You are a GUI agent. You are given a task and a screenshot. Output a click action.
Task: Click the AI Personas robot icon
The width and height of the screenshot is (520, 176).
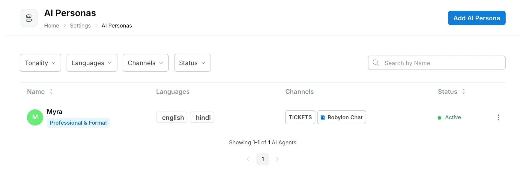[29, 18]
